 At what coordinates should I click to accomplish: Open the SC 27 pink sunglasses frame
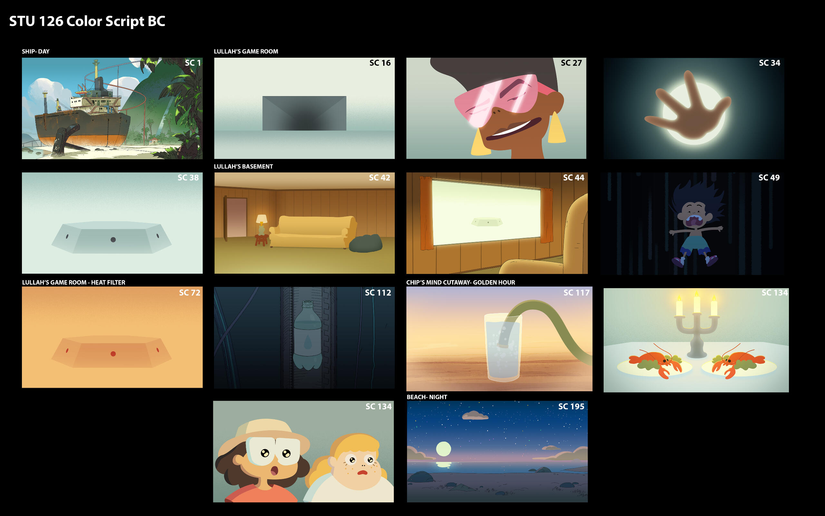(x=496, y=108)
